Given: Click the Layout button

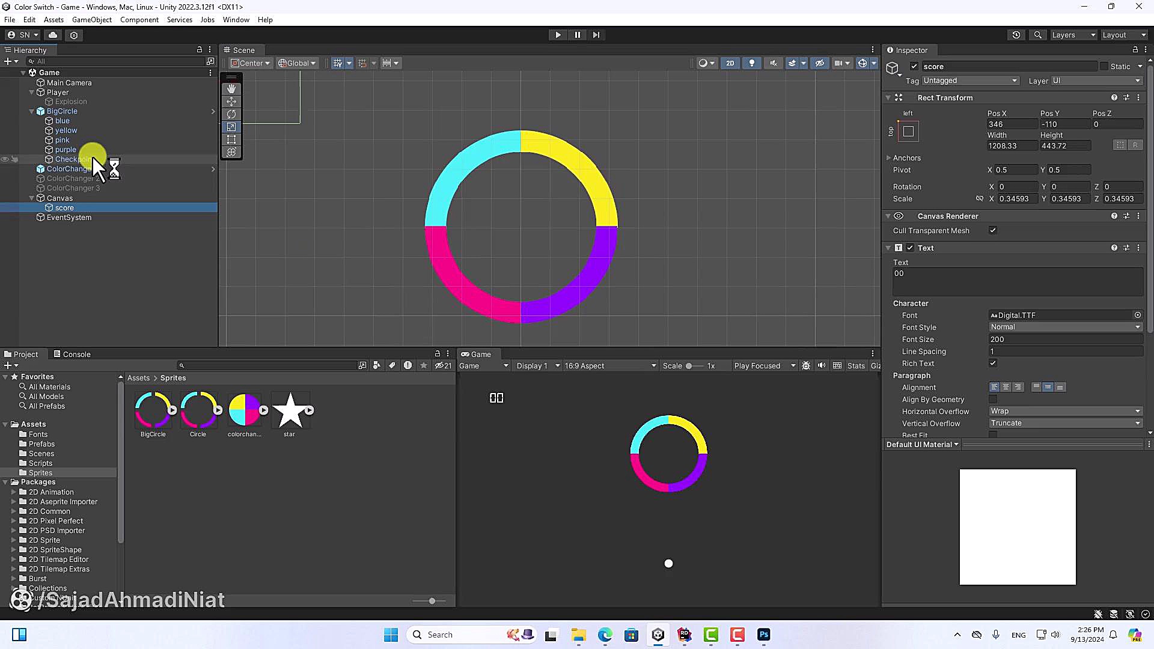Looking at the screenshot, I should coord(1124,35).
